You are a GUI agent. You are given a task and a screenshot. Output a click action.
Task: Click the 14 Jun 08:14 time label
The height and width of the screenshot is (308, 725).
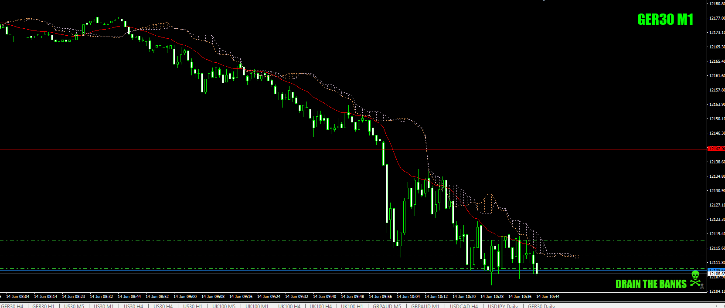[46, 296]
